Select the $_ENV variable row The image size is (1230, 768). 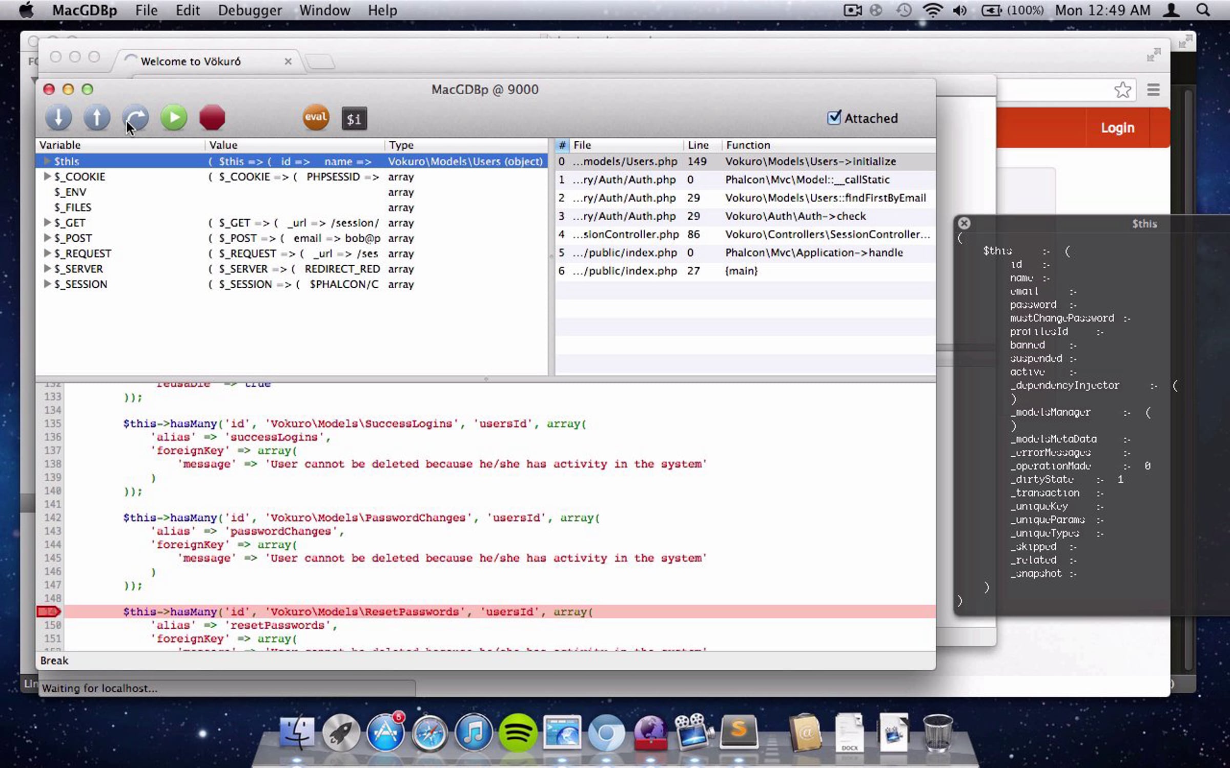pyautogui.click(x=292, y=192)
